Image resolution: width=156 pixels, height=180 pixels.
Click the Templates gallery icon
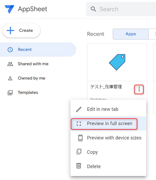[10, 93]
